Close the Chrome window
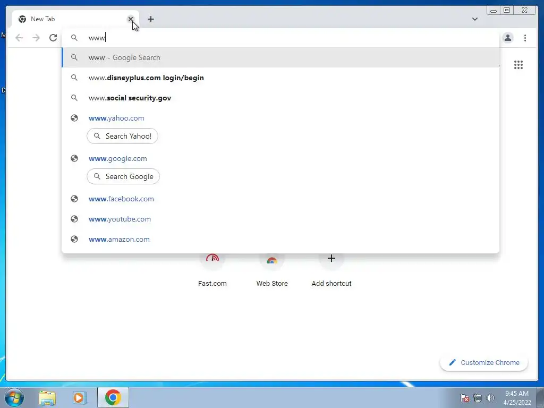 coord(524,11)
